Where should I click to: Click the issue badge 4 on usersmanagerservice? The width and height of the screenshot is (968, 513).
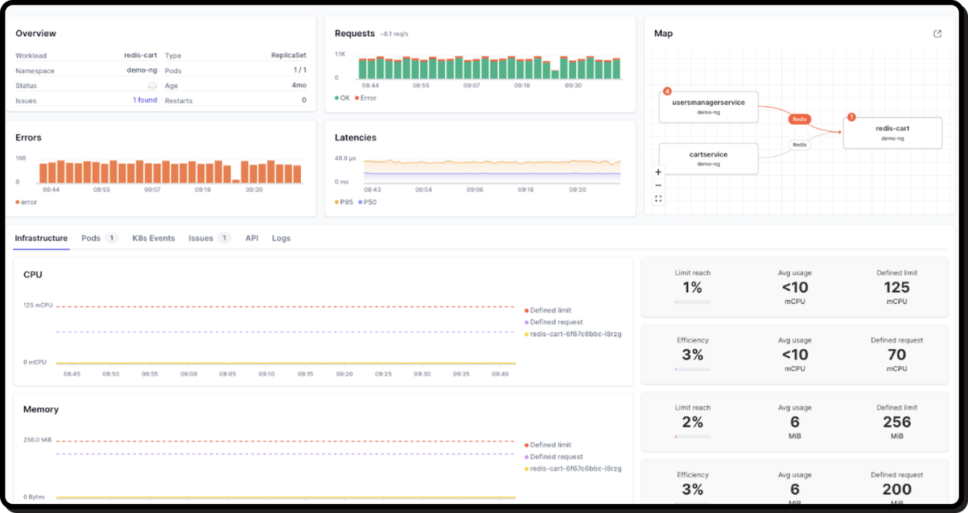coord(667,91)
